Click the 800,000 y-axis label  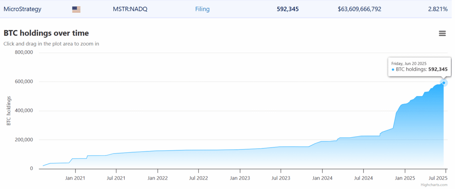pos(24,53)
